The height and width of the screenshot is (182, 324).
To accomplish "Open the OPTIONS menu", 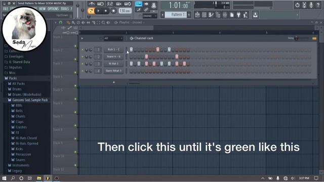I will 53,9.
